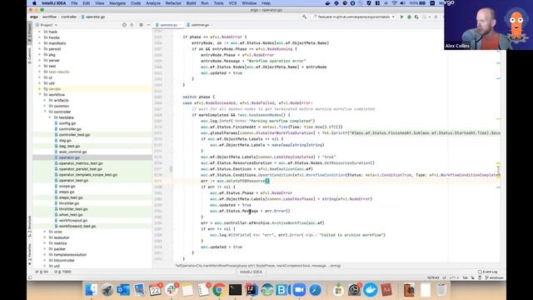The image size is (533, 300).
Task: Select controller_test.go in project tree
Action: 74,135
